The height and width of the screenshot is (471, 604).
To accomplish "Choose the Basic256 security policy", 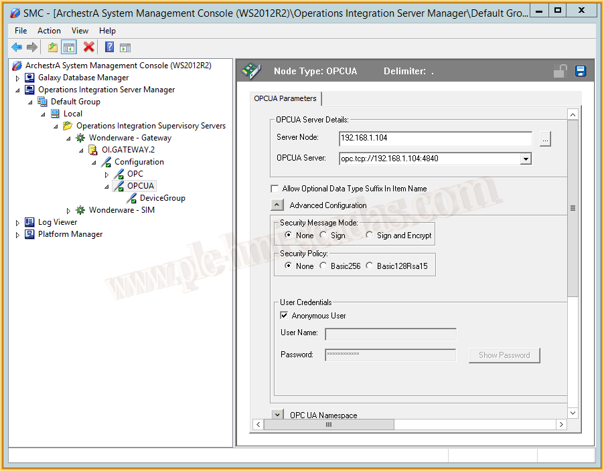I will click(x=324, y=266).
